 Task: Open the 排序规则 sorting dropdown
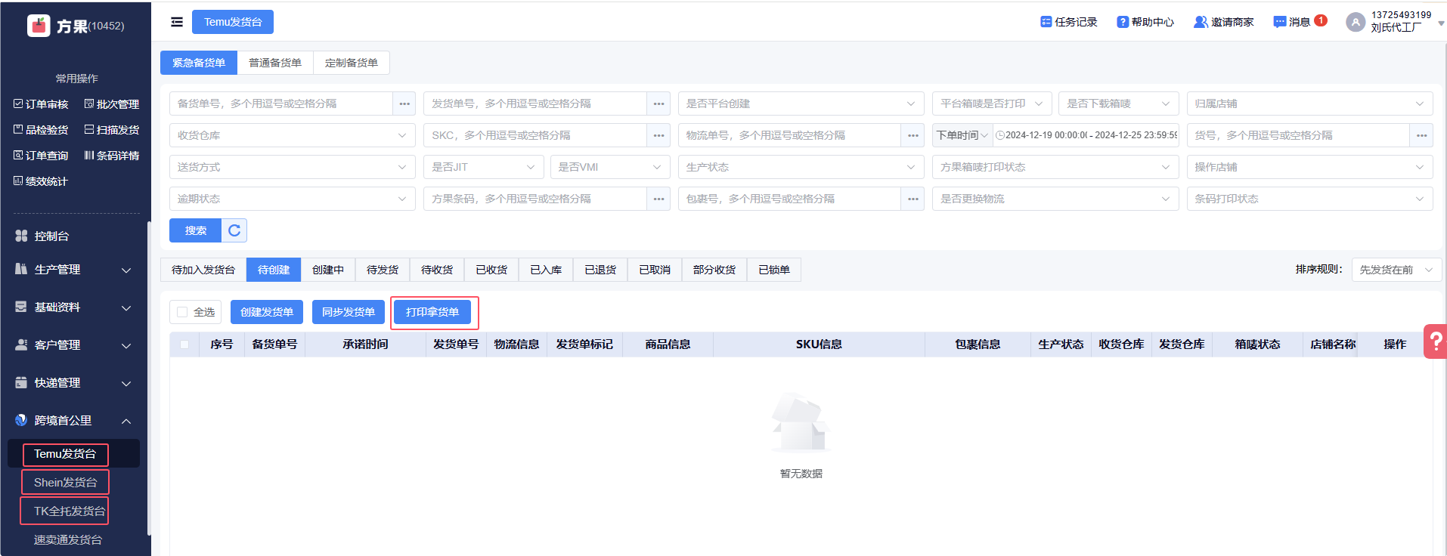[1396, 270]
